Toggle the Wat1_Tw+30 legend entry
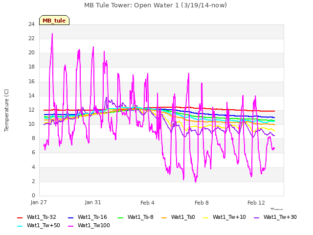The width and height of the screenshot is (313, 235). (275, 217)
